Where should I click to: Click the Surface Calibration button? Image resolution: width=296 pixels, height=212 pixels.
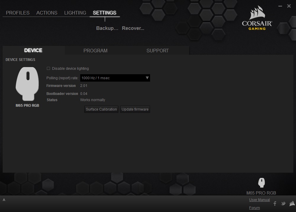point(101,109)
